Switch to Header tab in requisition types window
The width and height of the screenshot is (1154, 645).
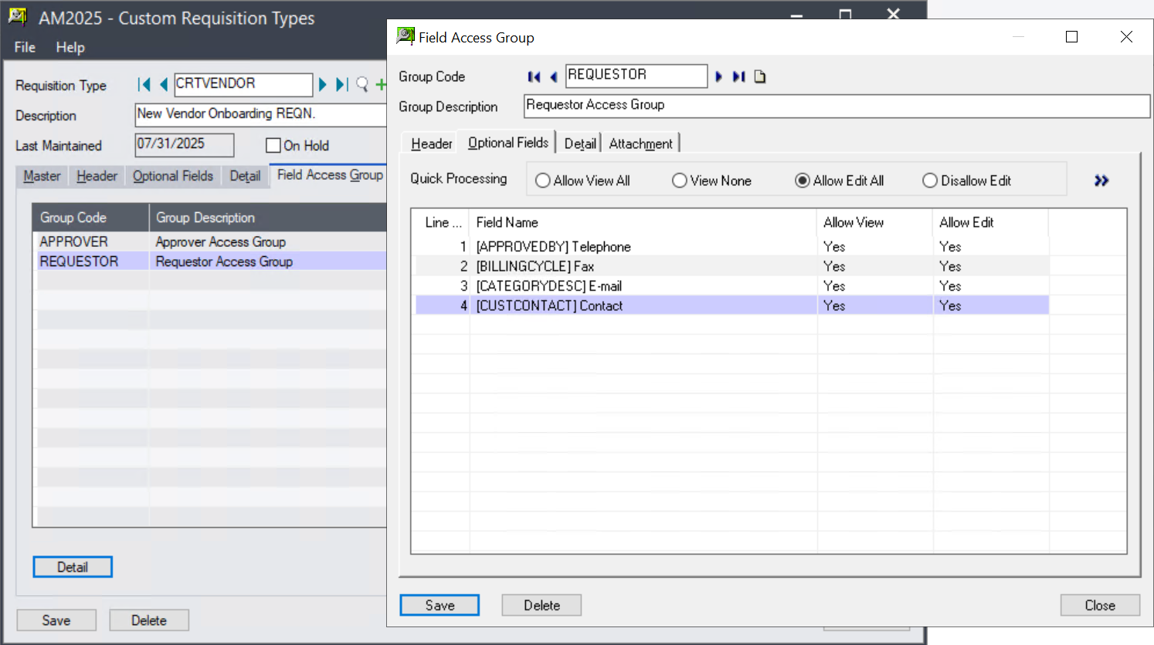(x=97, y=176)
